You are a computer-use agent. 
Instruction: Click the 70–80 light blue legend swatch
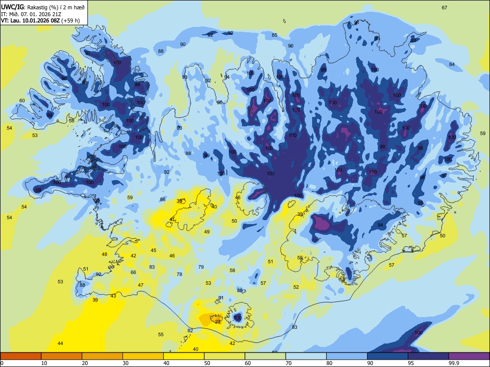(306, 356)
